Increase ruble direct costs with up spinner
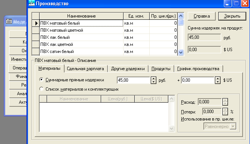Screen dimensions: 250x144 coord(153,78)
